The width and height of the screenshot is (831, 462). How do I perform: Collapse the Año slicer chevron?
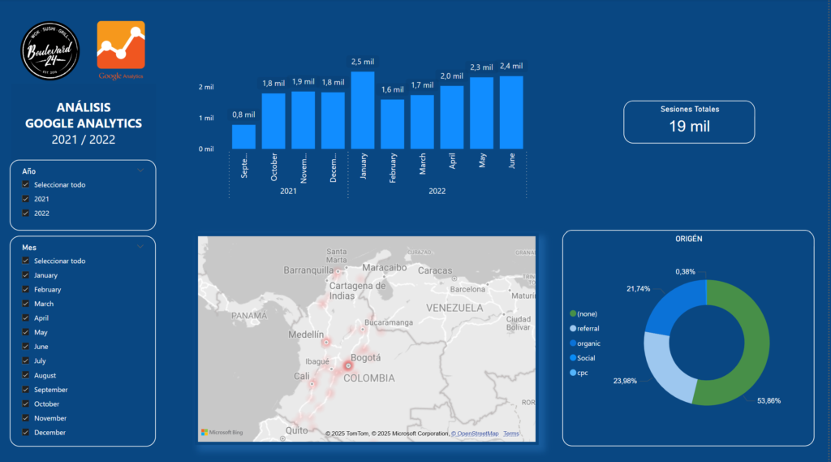point(140,171)
